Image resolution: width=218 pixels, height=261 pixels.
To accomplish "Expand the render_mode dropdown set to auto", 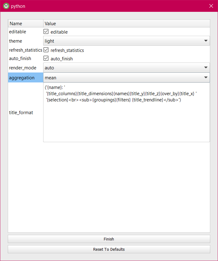I will (126, 68).
